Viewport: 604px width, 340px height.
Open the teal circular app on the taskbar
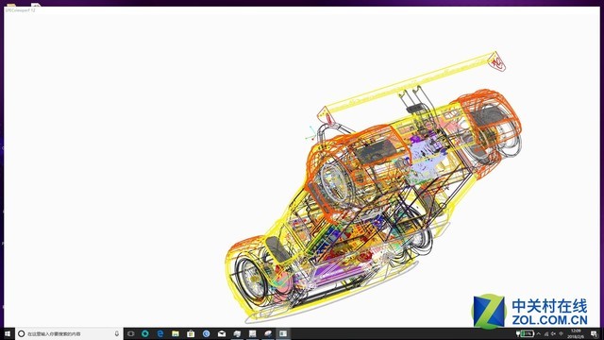click(x=145, y=333)
